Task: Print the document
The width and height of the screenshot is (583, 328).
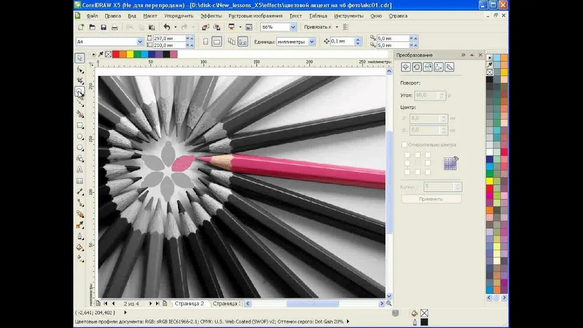Action: 115,27
